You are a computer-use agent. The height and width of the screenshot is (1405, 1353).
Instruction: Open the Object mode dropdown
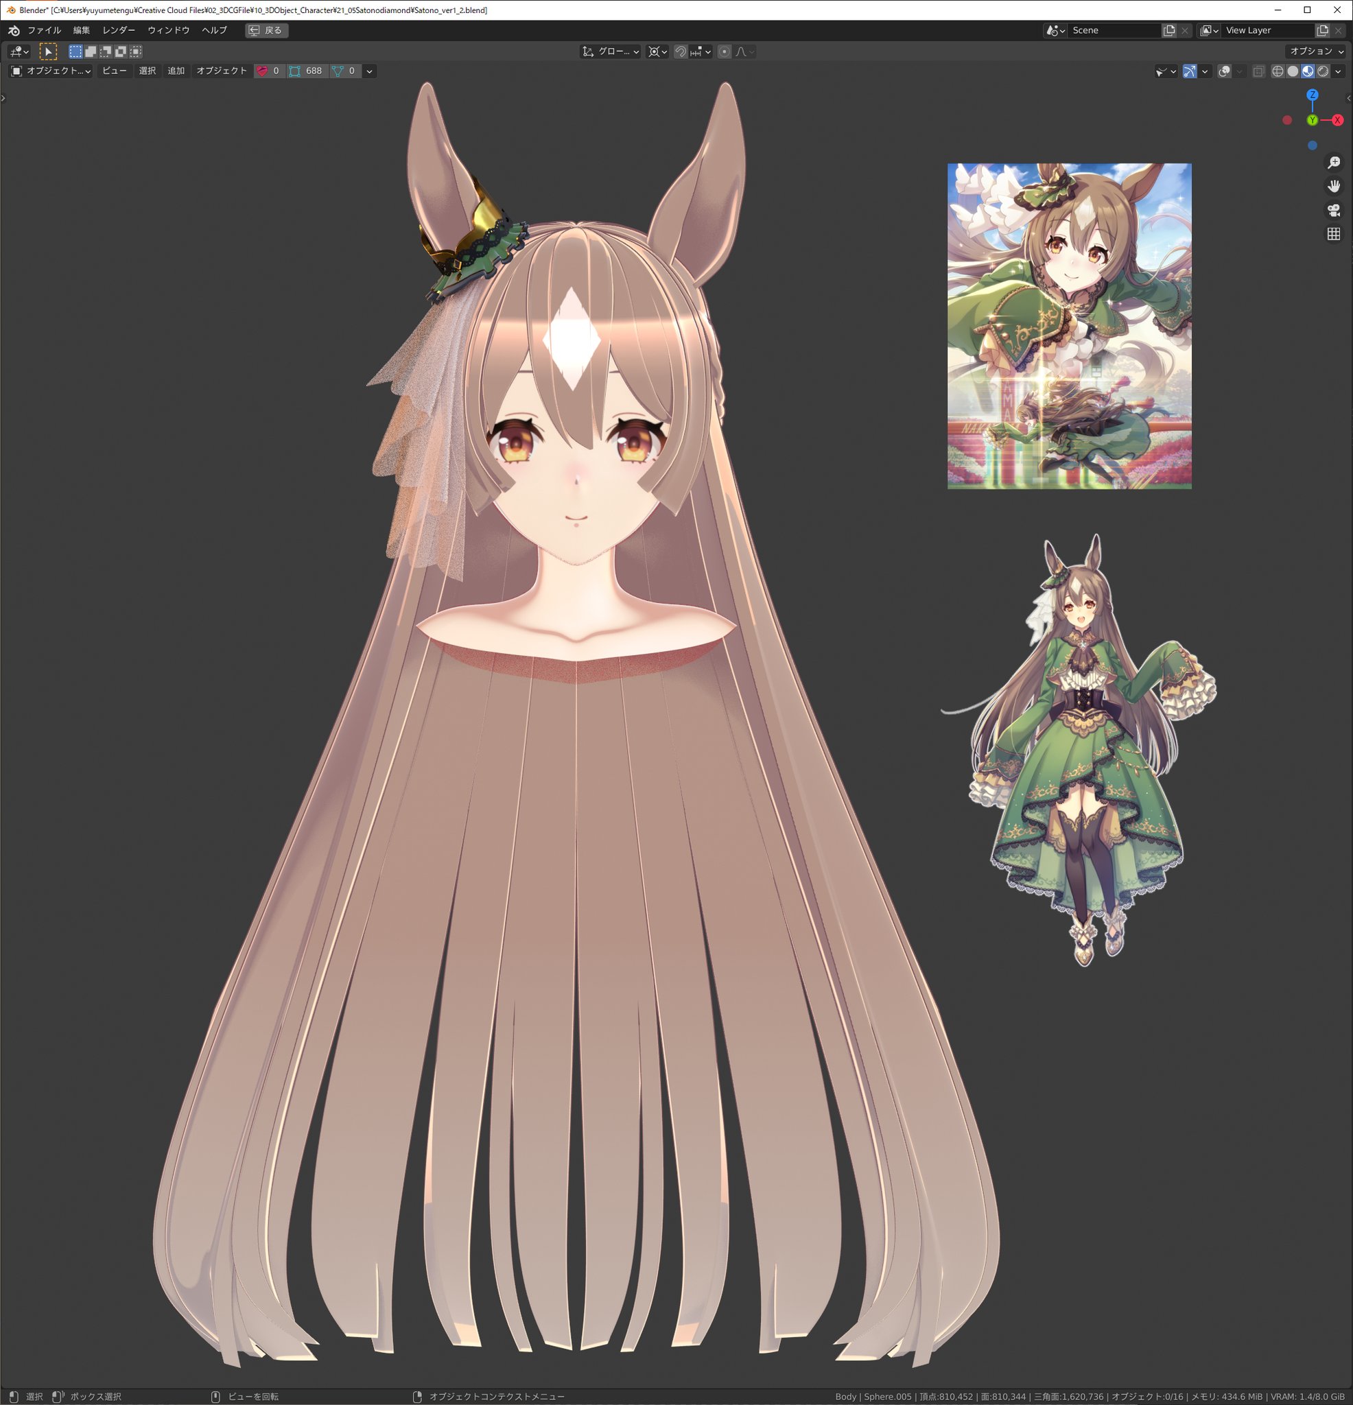point(50,71)
